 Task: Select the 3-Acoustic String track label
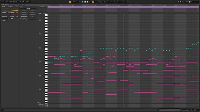186,110
